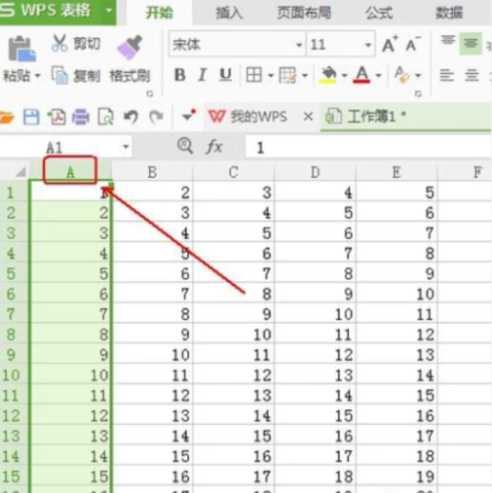Open clipboard group dialog launcher
492x493 pixels.
pos(150,94)
